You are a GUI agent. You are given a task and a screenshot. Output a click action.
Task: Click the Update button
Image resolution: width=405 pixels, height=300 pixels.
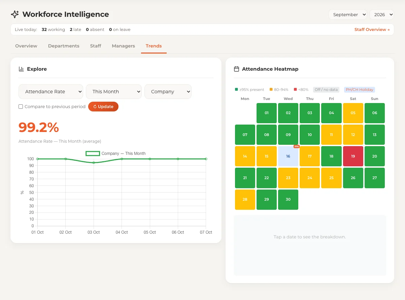pos(103,107)
